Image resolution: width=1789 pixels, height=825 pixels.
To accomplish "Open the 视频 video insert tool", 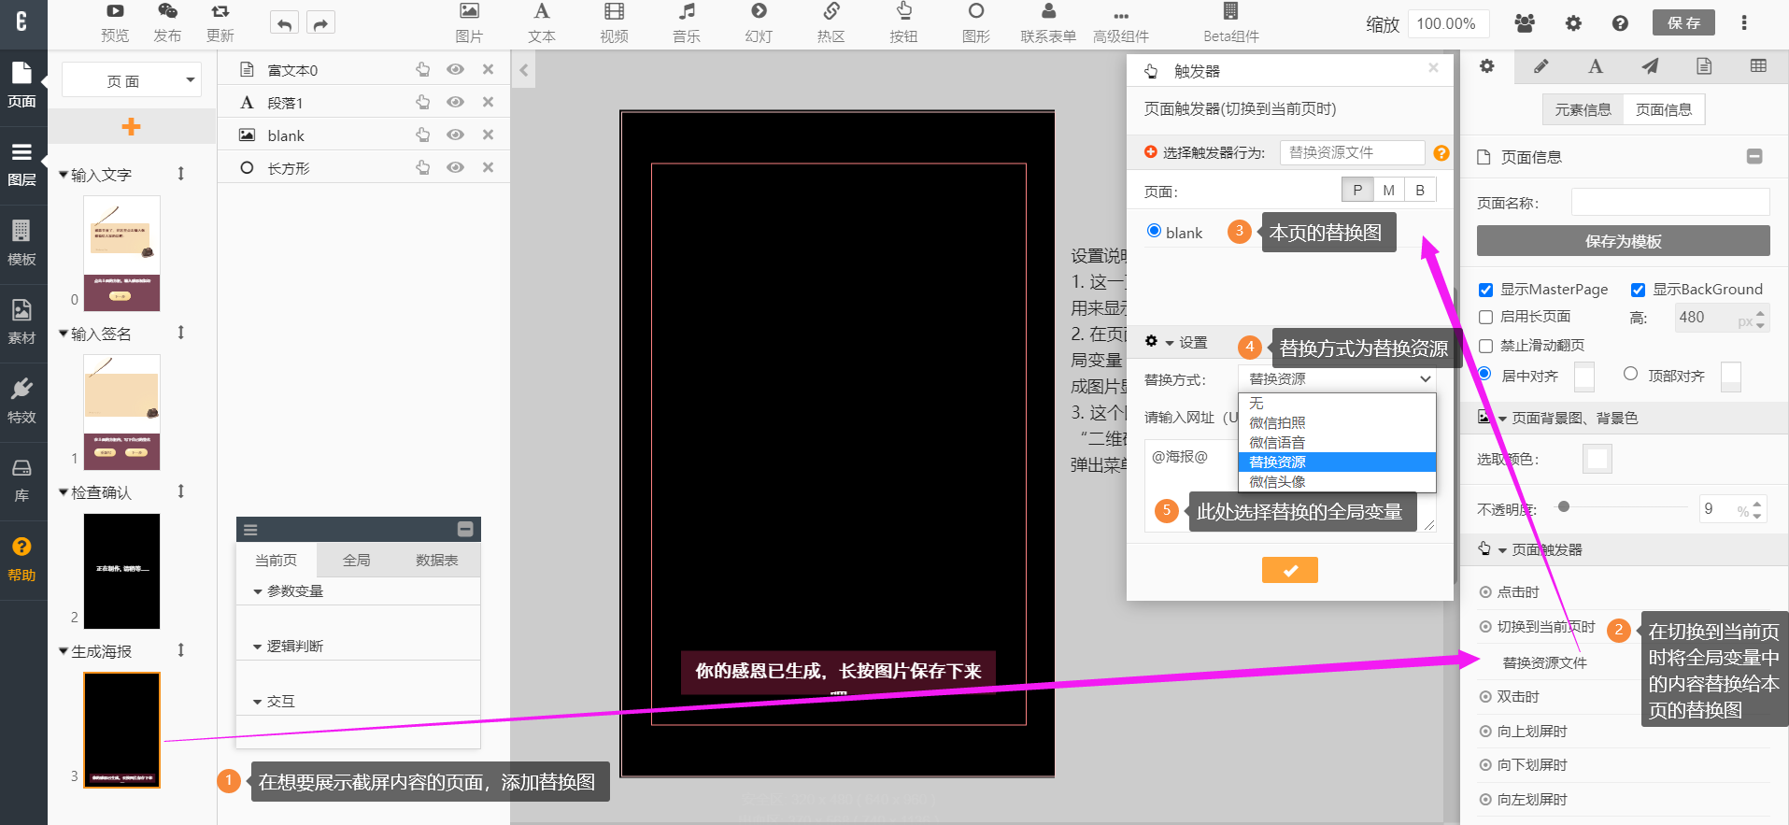I will [x=614, y=22].
